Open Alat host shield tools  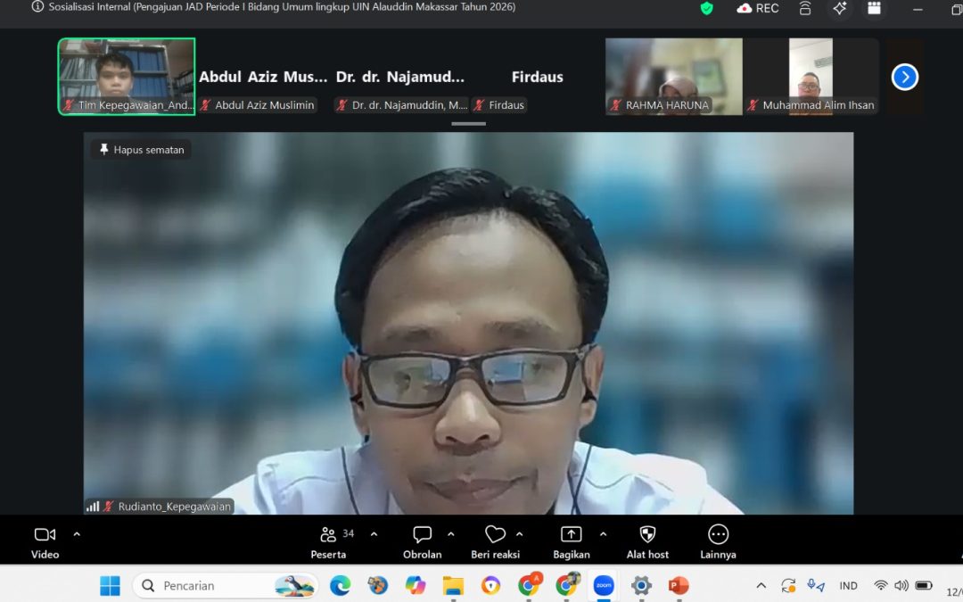647,543
